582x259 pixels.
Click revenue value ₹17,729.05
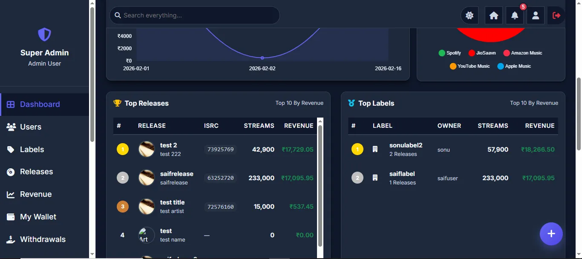297,150
